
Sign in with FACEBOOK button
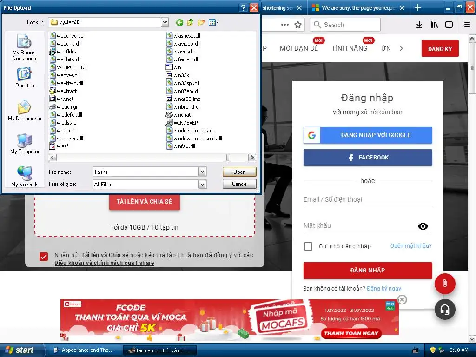point(368,158)
